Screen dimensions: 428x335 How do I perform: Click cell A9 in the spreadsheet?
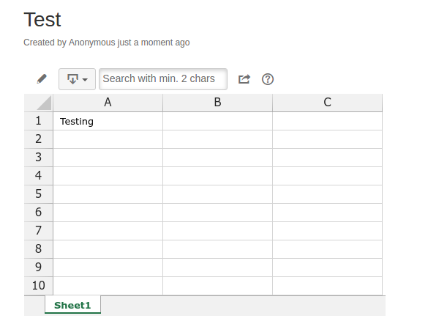pyautogui.click(x=108, y=268)
